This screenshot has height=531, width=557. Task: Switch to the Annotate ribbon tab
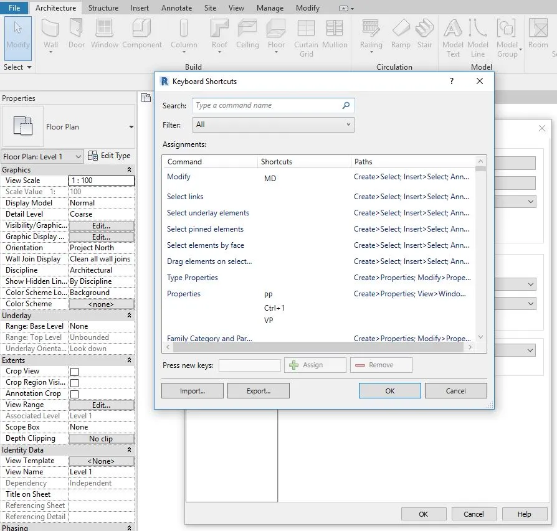coord(176,8)
